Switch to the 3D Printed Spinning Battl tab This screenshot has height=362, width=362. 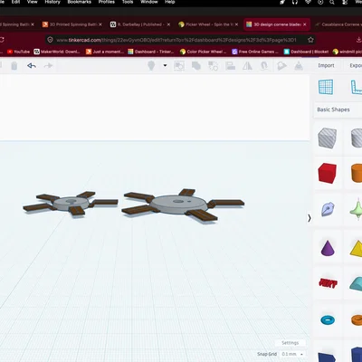tap(72, 24)
